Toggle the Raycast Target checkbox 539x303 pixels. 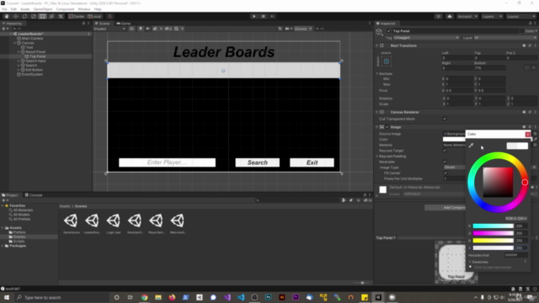445,151
